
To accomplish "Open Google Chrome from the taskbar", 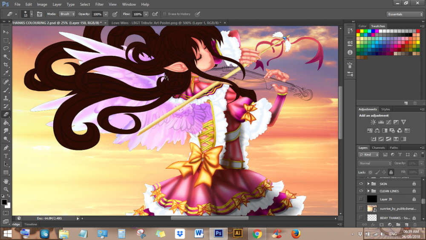I will [257, 234].
